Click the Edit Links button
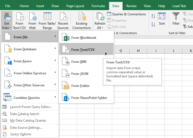The image size is (193, 138). pos(117,27)
